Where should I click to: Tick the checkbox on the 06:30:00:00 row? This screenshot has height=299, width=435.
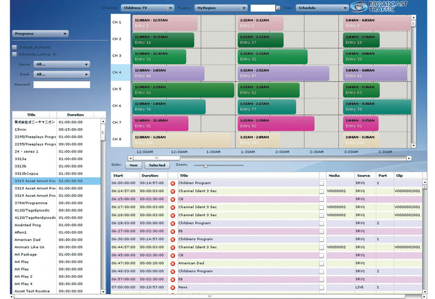[321, 240]
